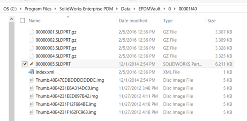
Task: Click the index.xml file icon
Action: (31, 72)
